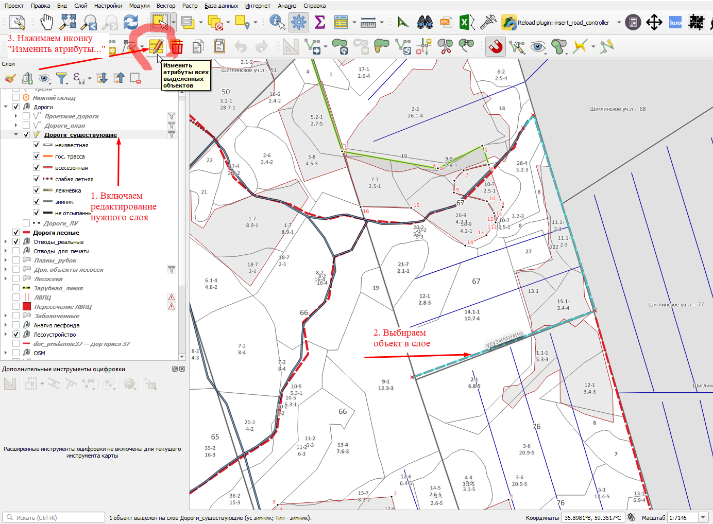This screenshot has height=524, width=713.
Task: Open the Вектор menu
Action: tap(166, 6)
